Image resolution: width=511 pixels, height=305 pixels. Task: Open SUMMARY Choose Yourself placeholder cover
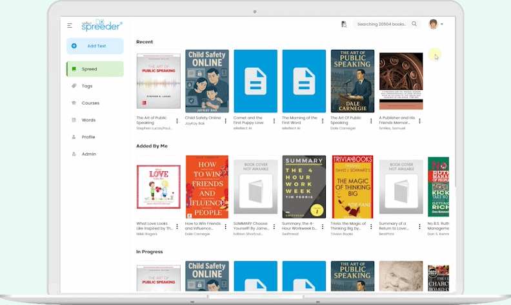(x=255, y=187)
